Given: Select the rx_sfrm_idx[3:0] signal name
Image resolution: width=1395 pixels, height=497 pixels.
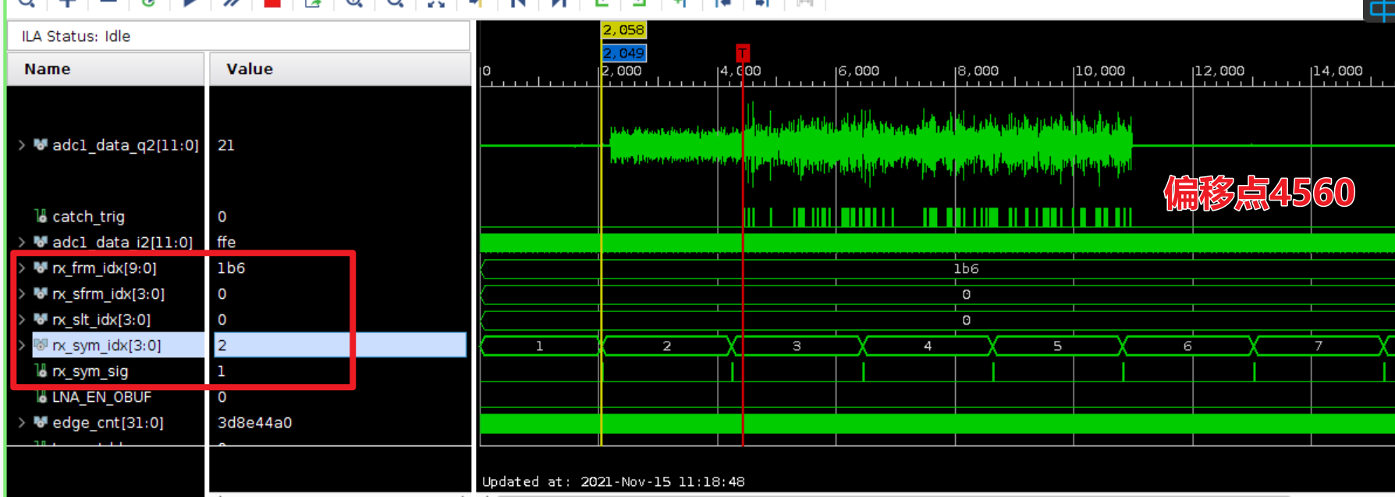Looking at the screenshot, I should pos(108,293).
